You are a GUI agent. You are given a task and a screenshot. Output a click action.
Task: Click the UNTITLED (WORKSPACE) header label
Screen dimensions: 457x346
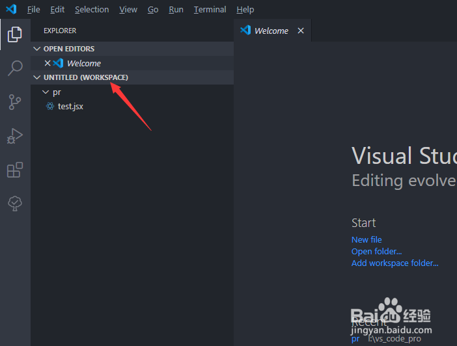click(x=86, y=77)
